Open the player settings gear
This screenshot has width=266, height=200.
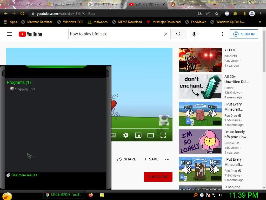coord(126,135)
